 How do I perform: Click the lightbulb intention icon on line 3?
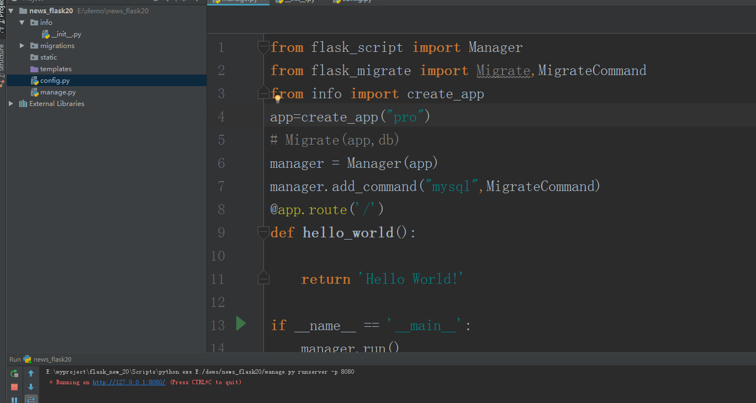click(x=278, y=98)
